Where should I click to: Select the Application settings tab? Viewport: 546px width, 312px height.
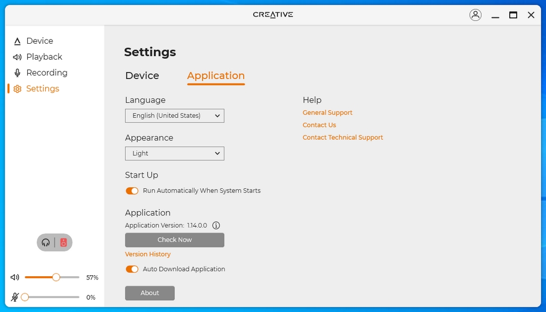[x=216, y=76]
